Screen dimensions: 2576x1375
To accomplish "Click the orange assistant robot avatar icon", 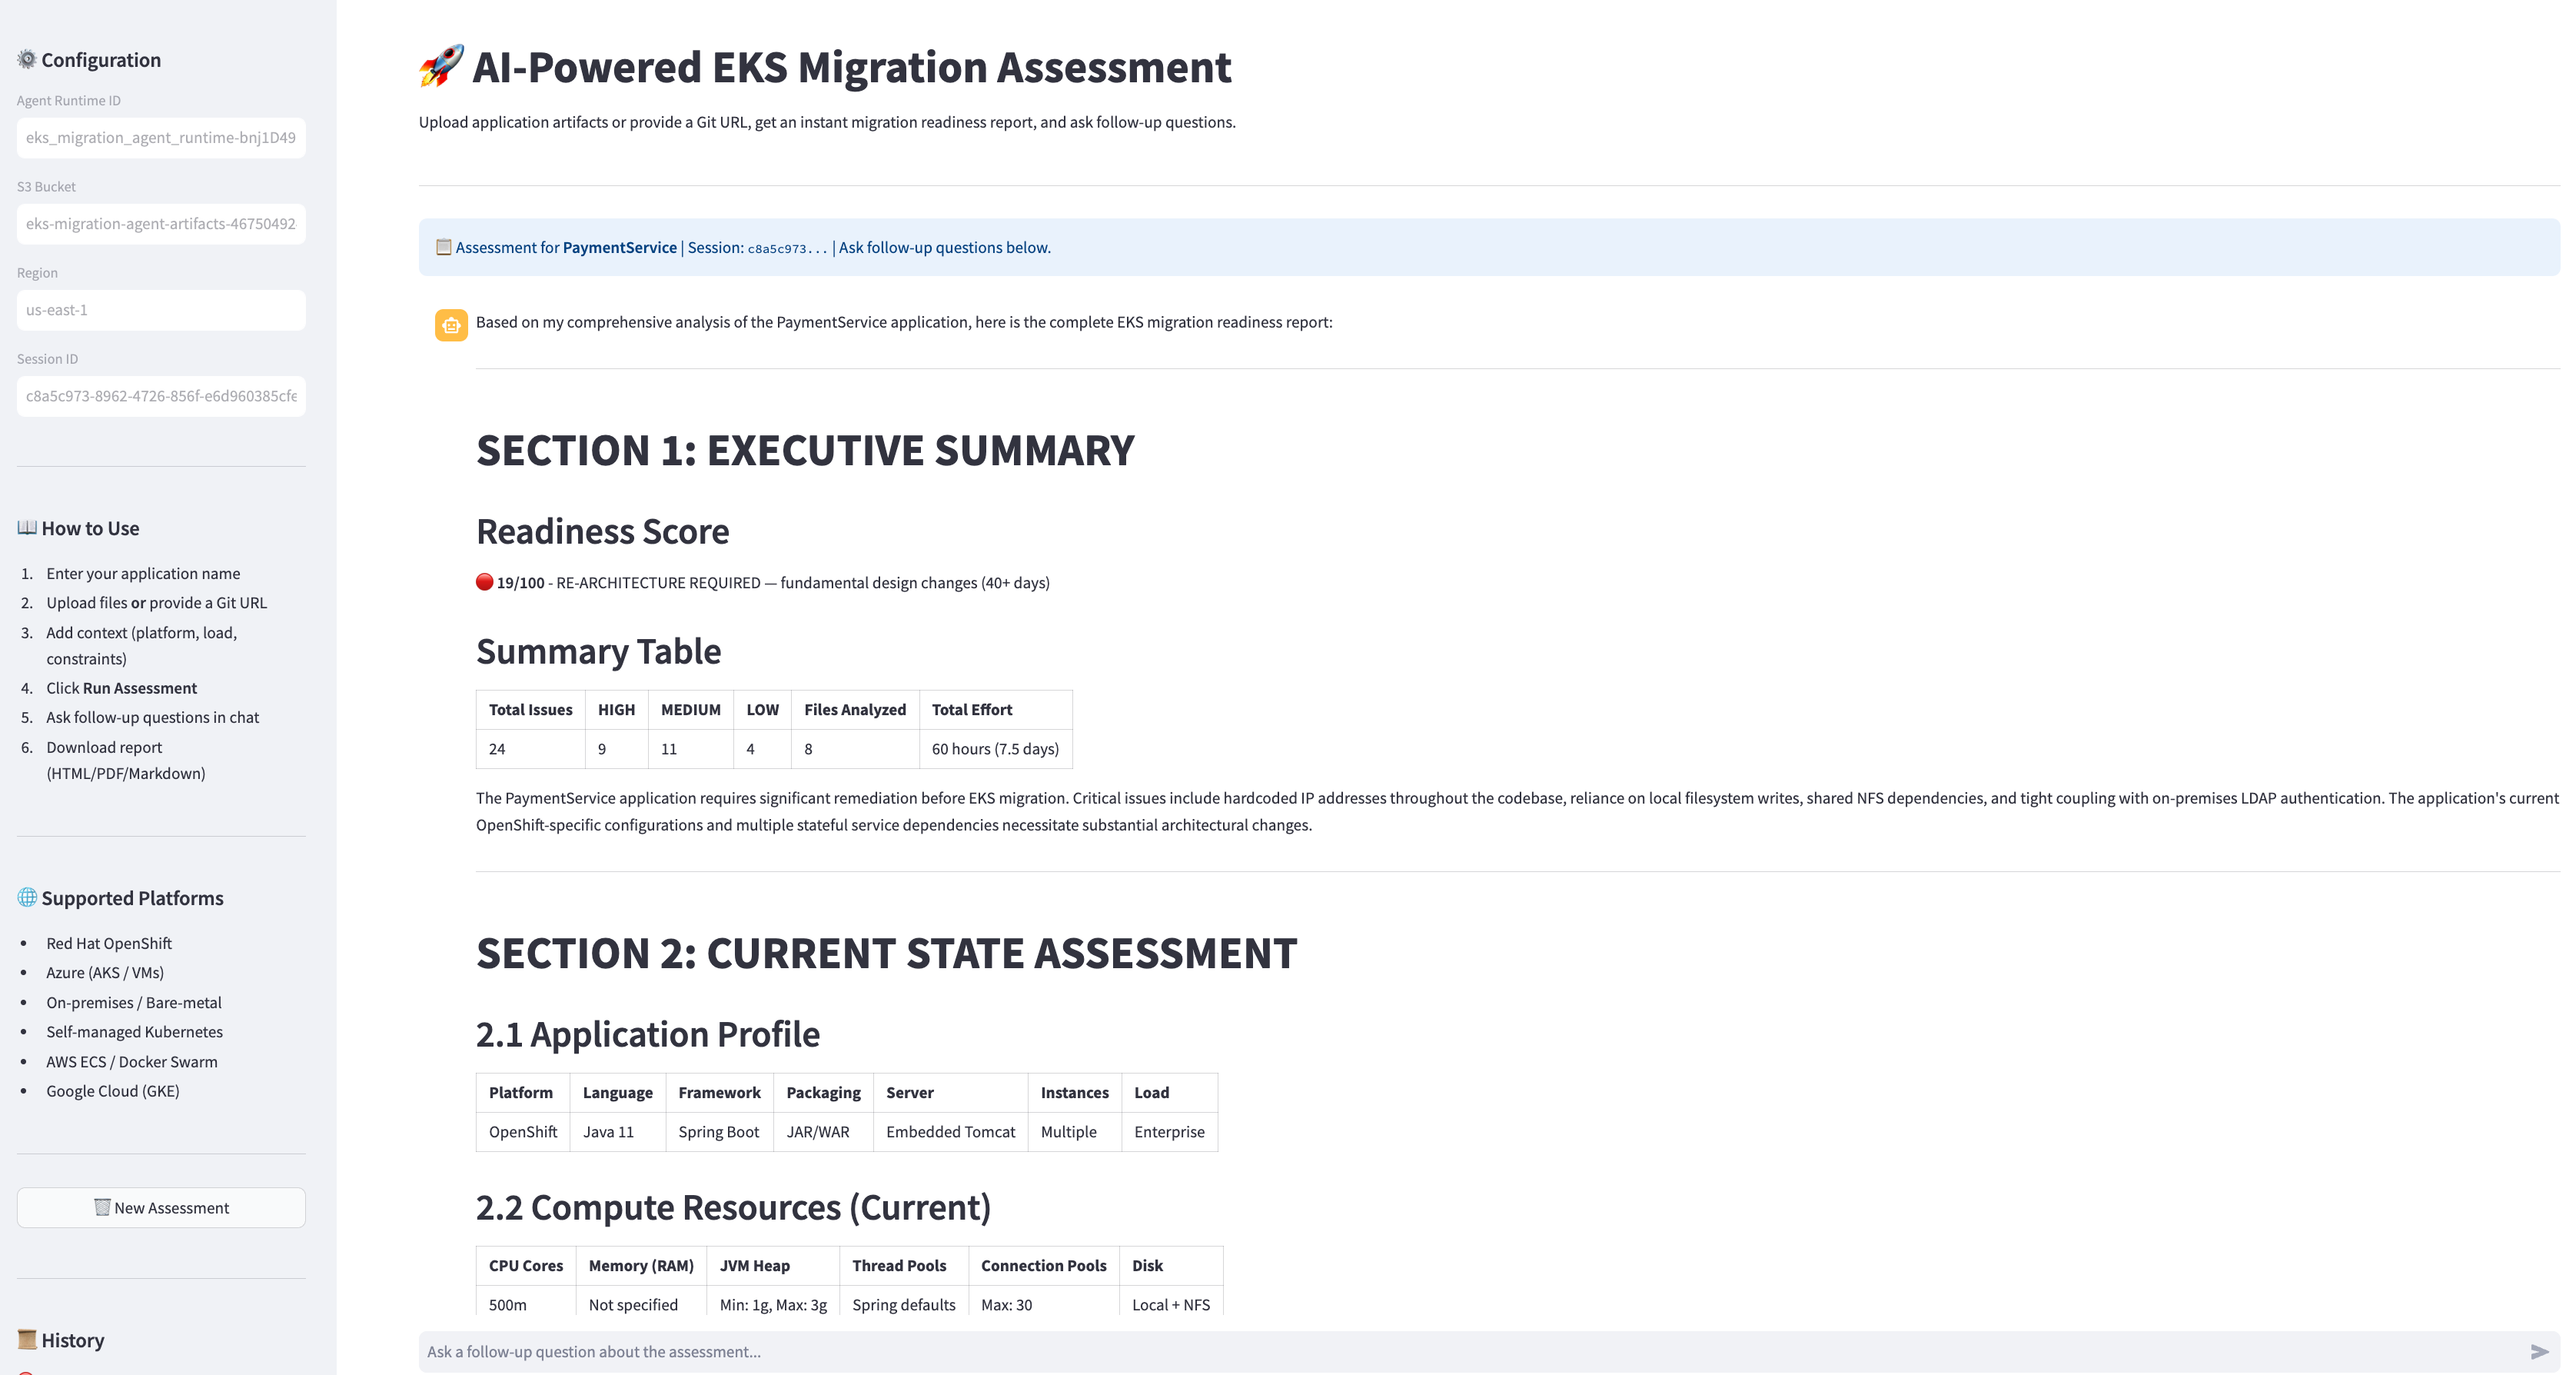I will [x=451, y=325].
